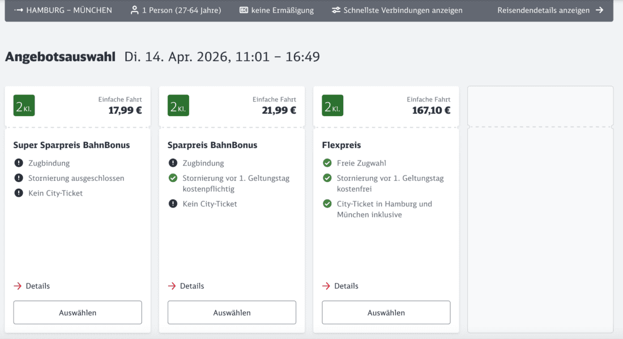Choose Auswählen for the 21,99 € Sparpreis BahnBonus
The image size is (623, 339).
coord(232,312)
